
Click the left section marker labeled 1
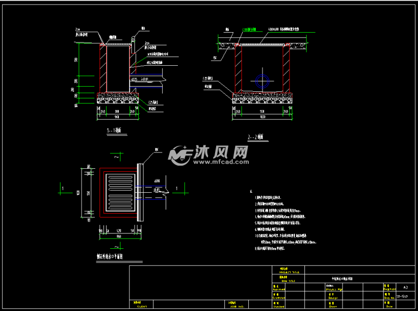pyautogui.click(x=63, y=189)
